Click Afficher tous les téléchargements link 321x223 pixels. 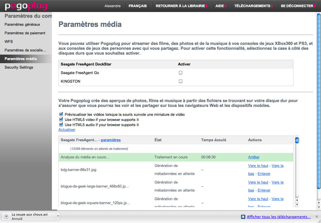tap(279, 217)
